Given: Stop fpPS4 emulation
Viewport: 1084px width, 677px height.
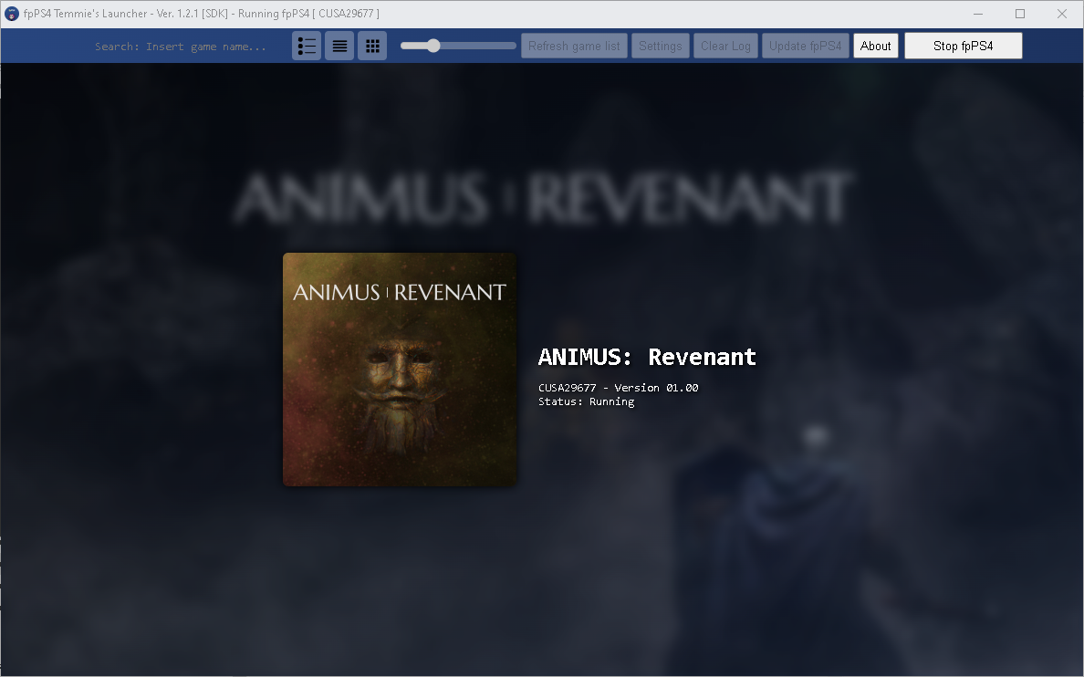Looking at the screenshot, I should click(x=963, y=45).
